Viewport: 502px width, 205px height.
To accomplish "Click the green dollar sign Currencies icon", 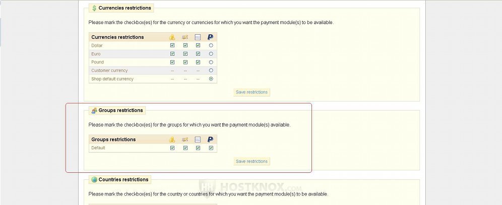I will pos(94,8).
